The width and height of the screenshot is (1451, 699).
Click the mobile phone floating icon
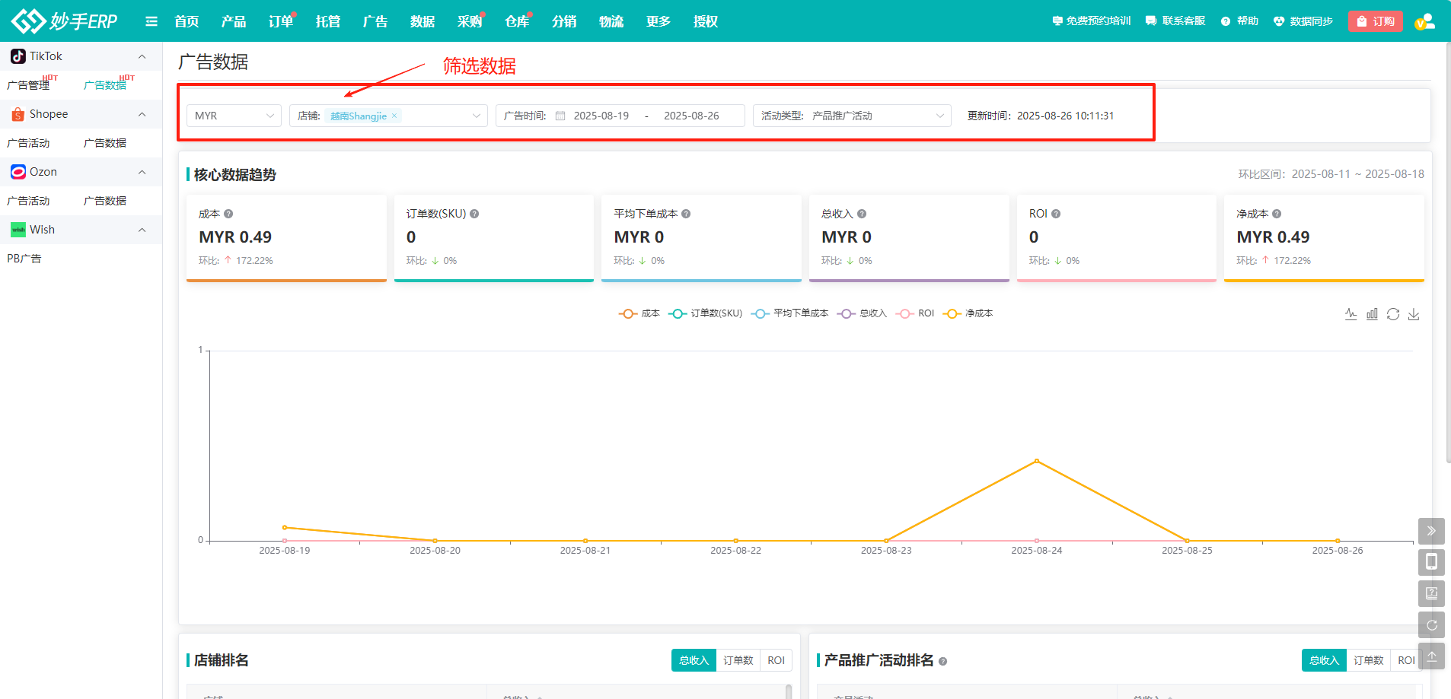(x=1431, y=562)
